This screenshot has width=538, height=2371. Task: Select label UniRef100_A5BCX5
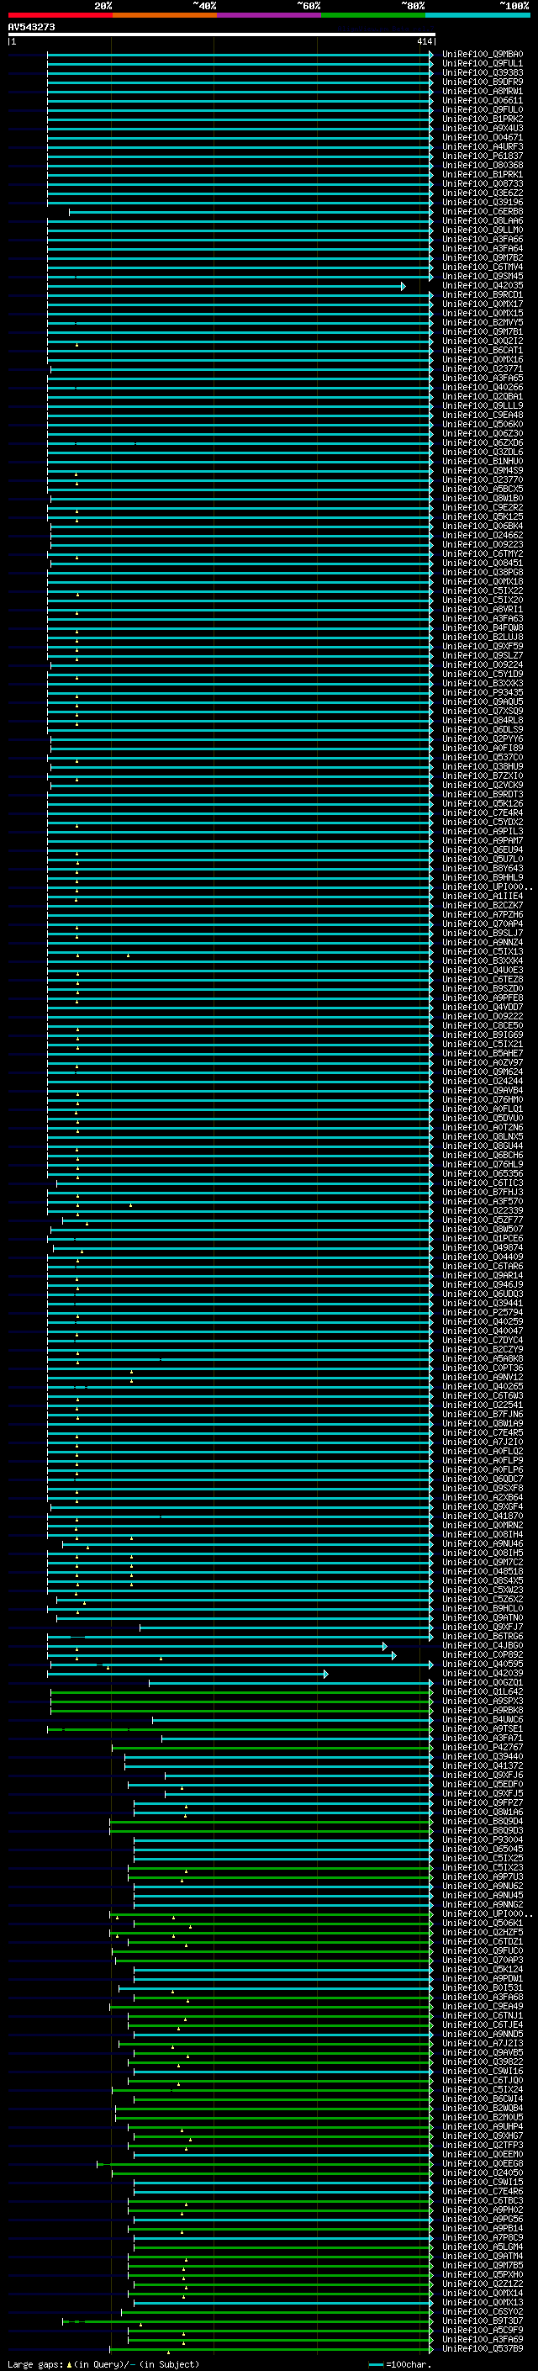pyautogui.click(x=483, y=490)
